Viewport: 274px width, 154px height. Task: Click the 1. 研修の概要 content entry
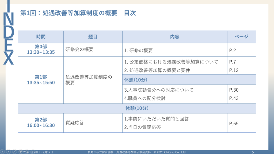click(138, 51)
